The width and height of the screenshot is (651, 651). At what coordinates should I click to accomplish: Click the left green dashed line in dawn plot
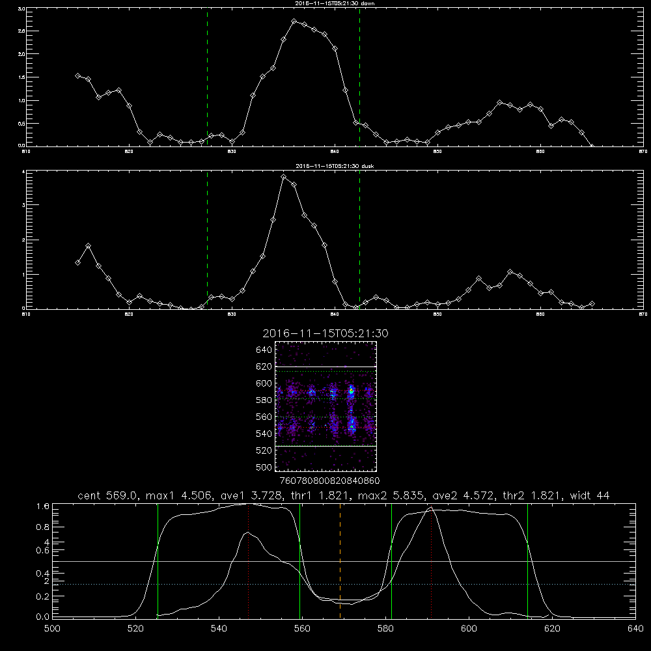(207, 77)
